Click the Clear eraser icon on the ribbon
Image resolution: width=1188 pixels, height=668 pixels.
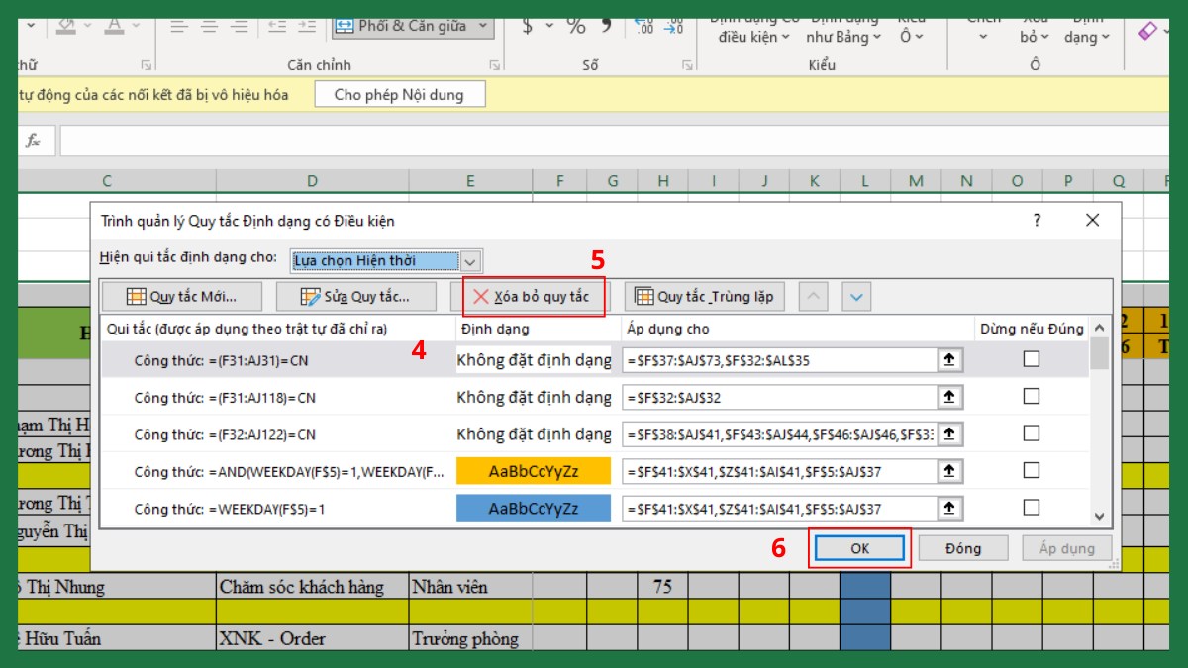click(1148, 30)
